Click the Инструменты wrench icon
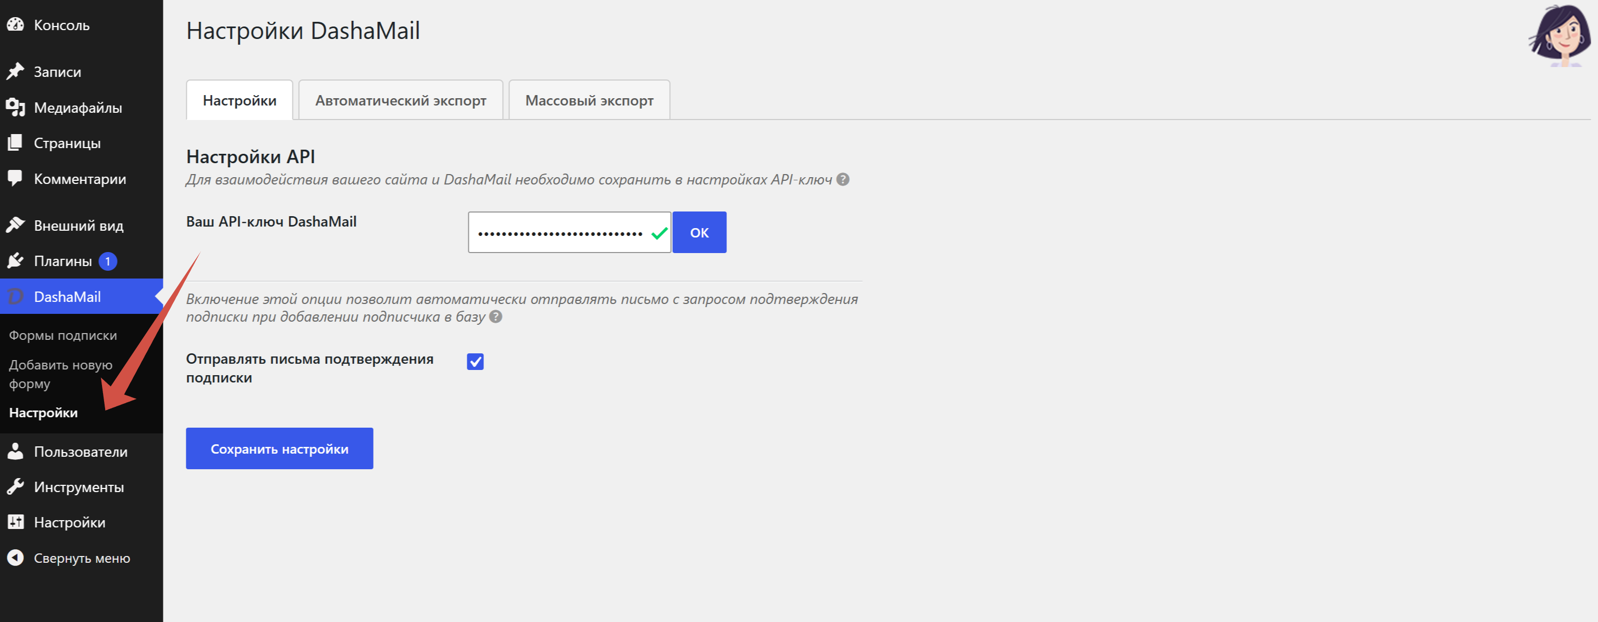The image size is (1598, 622). click(x=16, y=487)
